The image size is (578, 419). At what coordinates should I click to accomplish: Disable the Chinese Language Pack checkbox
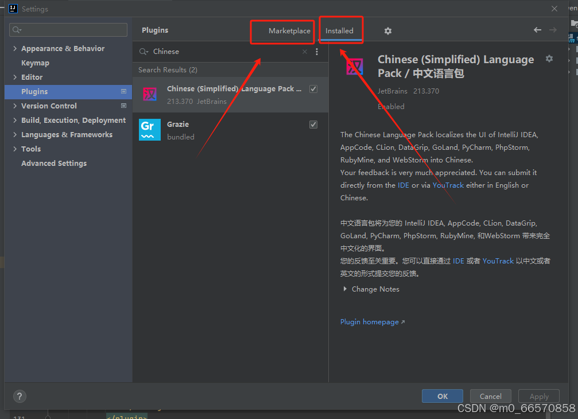pyautogui.click(x=313, y=89)
